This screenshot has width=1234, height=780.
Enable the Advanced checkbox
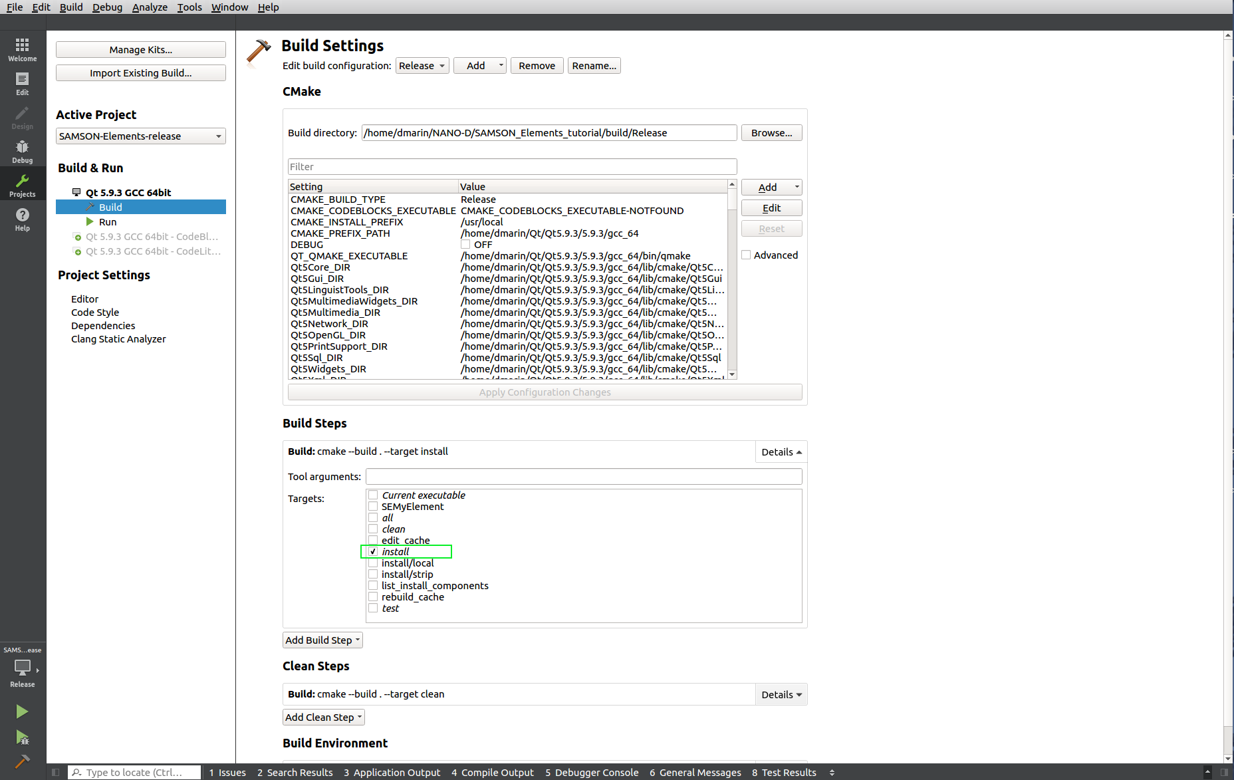click(747, 255)
